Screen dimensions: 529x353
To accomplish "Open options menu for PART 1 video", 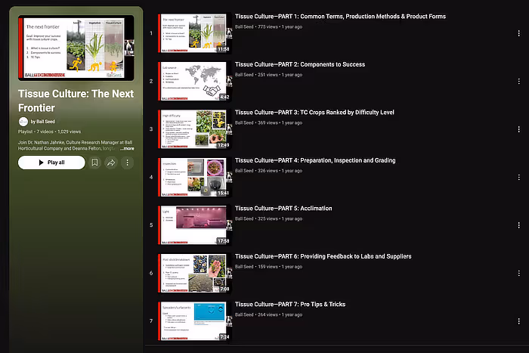I will [518, 33].
